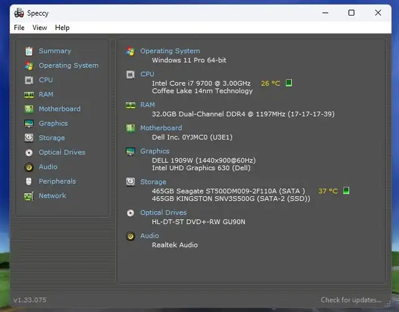
Task: Open Motherboard details from sidebar
Action: pos(60,109)
